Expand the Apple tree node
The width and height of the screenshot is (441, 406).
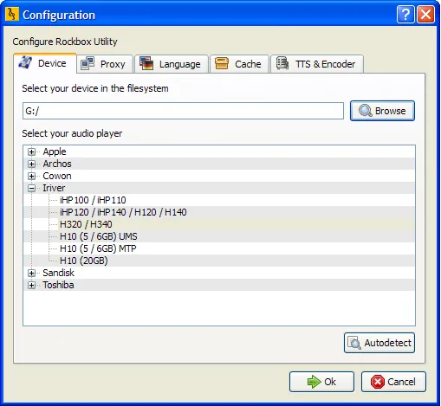(x=32, y=151)
